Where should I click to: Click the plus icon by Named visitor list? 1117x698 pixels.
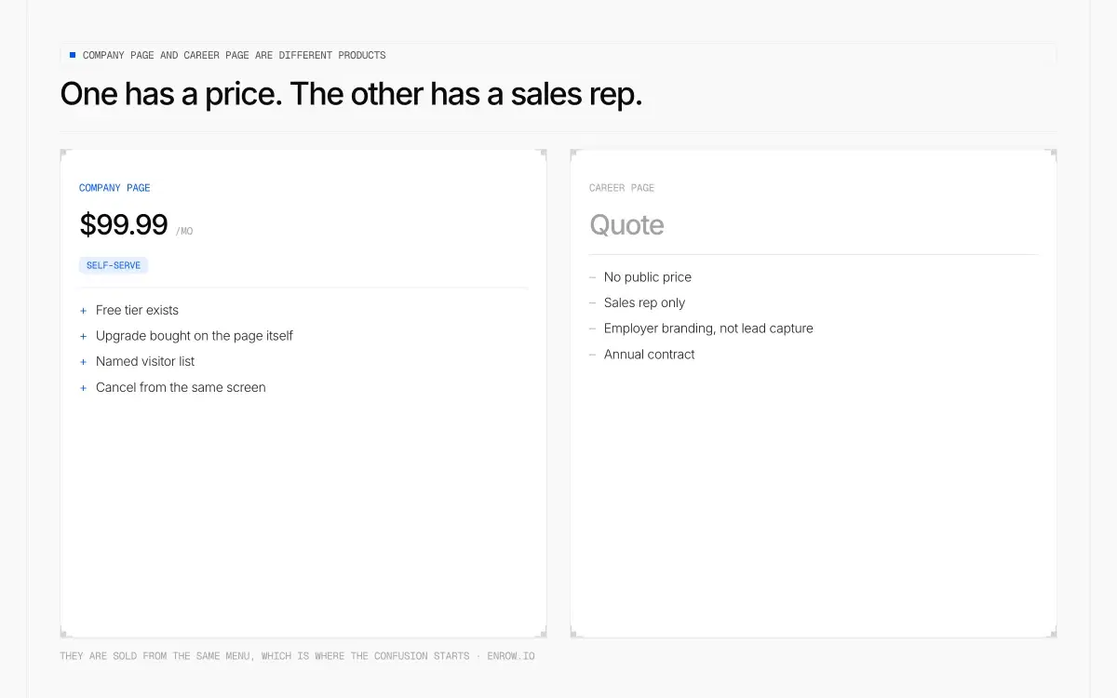pos(84,362)
